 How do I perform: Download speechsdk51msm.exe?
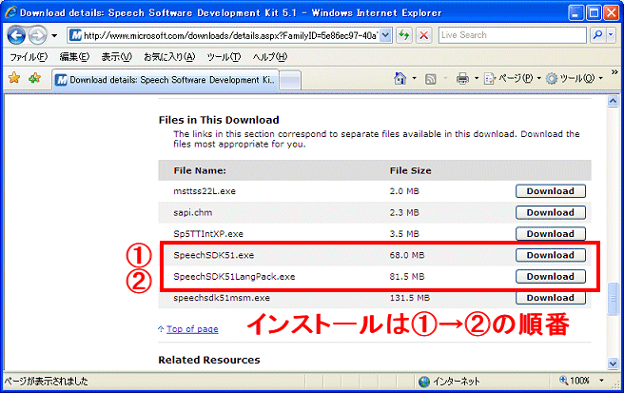coord(551,298)
